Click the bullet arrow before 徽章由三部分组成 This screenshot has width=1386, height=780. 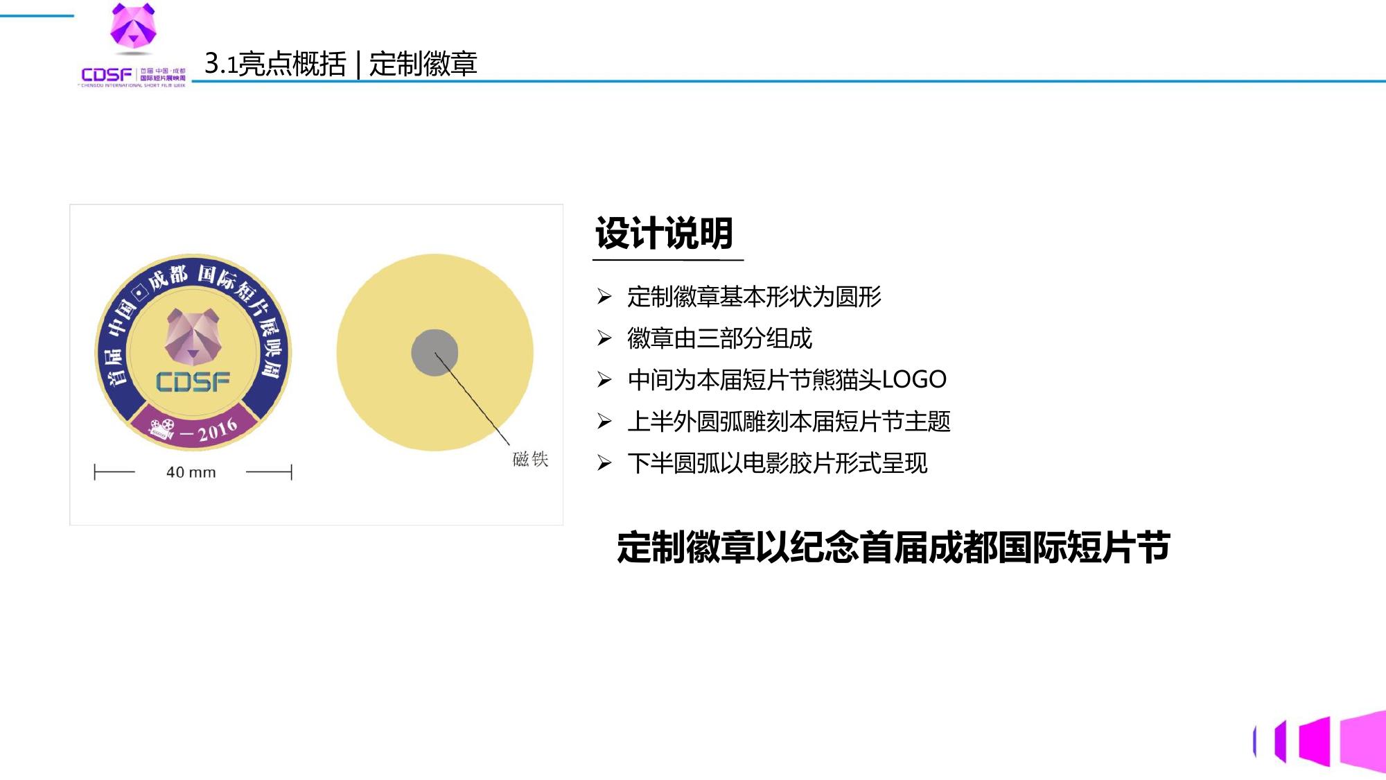coord(604,338)
